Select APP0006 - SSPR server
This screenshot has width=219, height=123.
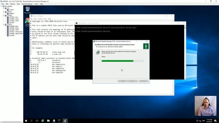tap(14, 30)
